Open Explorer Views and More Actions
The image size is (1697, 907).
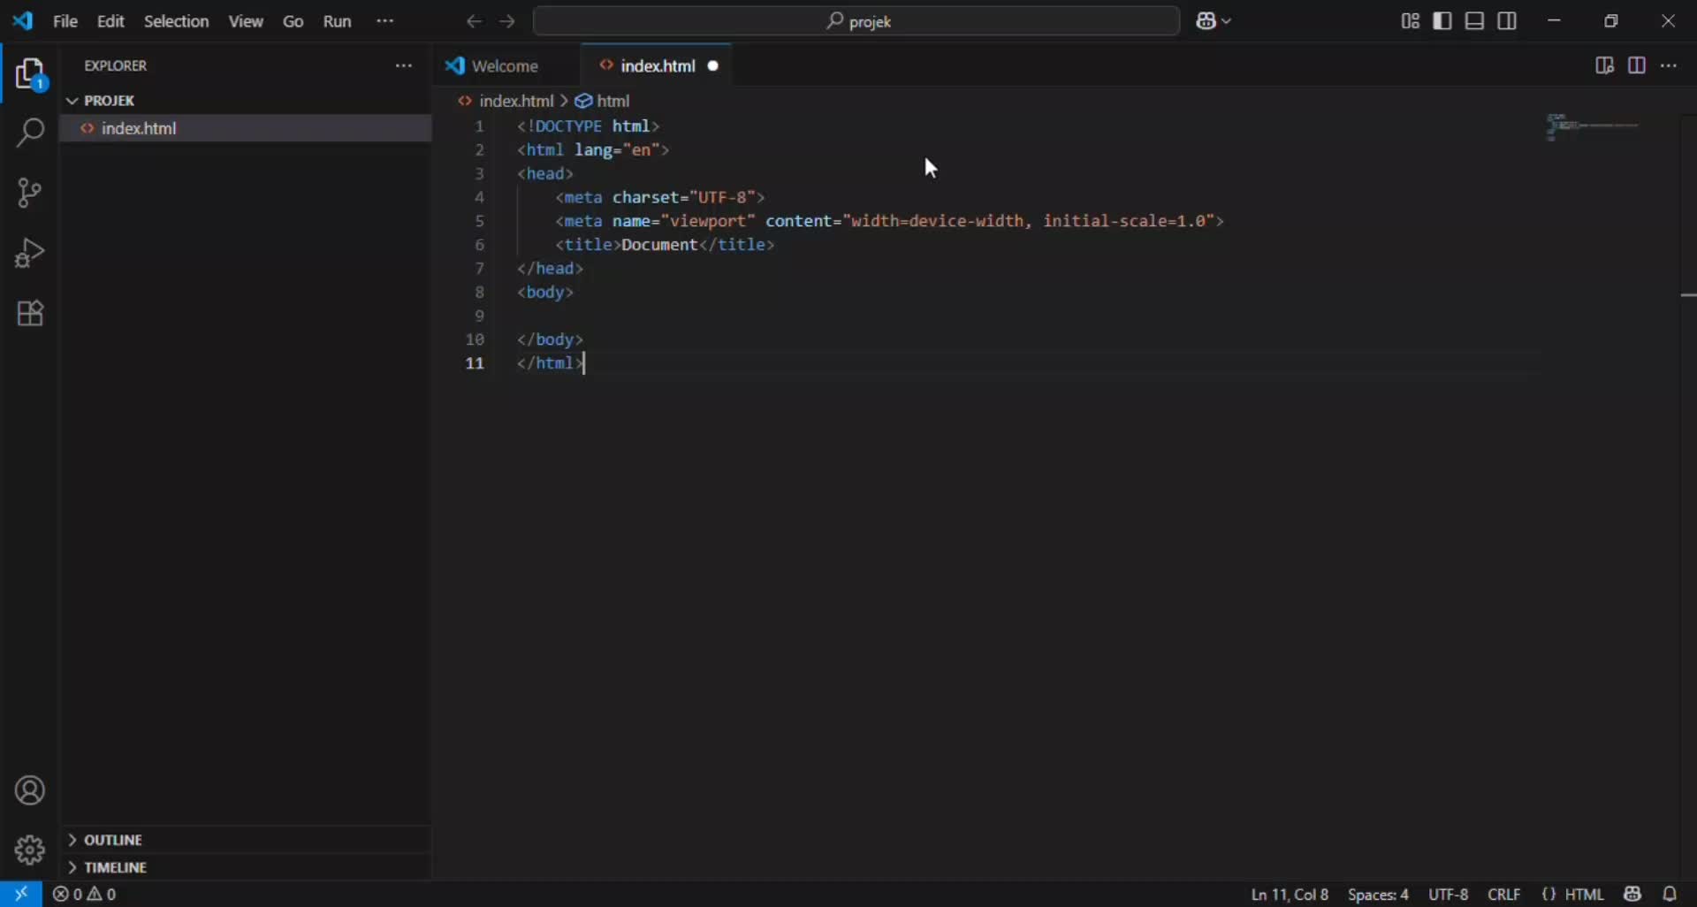coord(404,66)
